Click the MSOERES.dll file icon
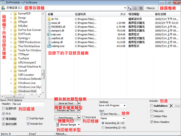This screenshot has height=136, width=181. 49,27
